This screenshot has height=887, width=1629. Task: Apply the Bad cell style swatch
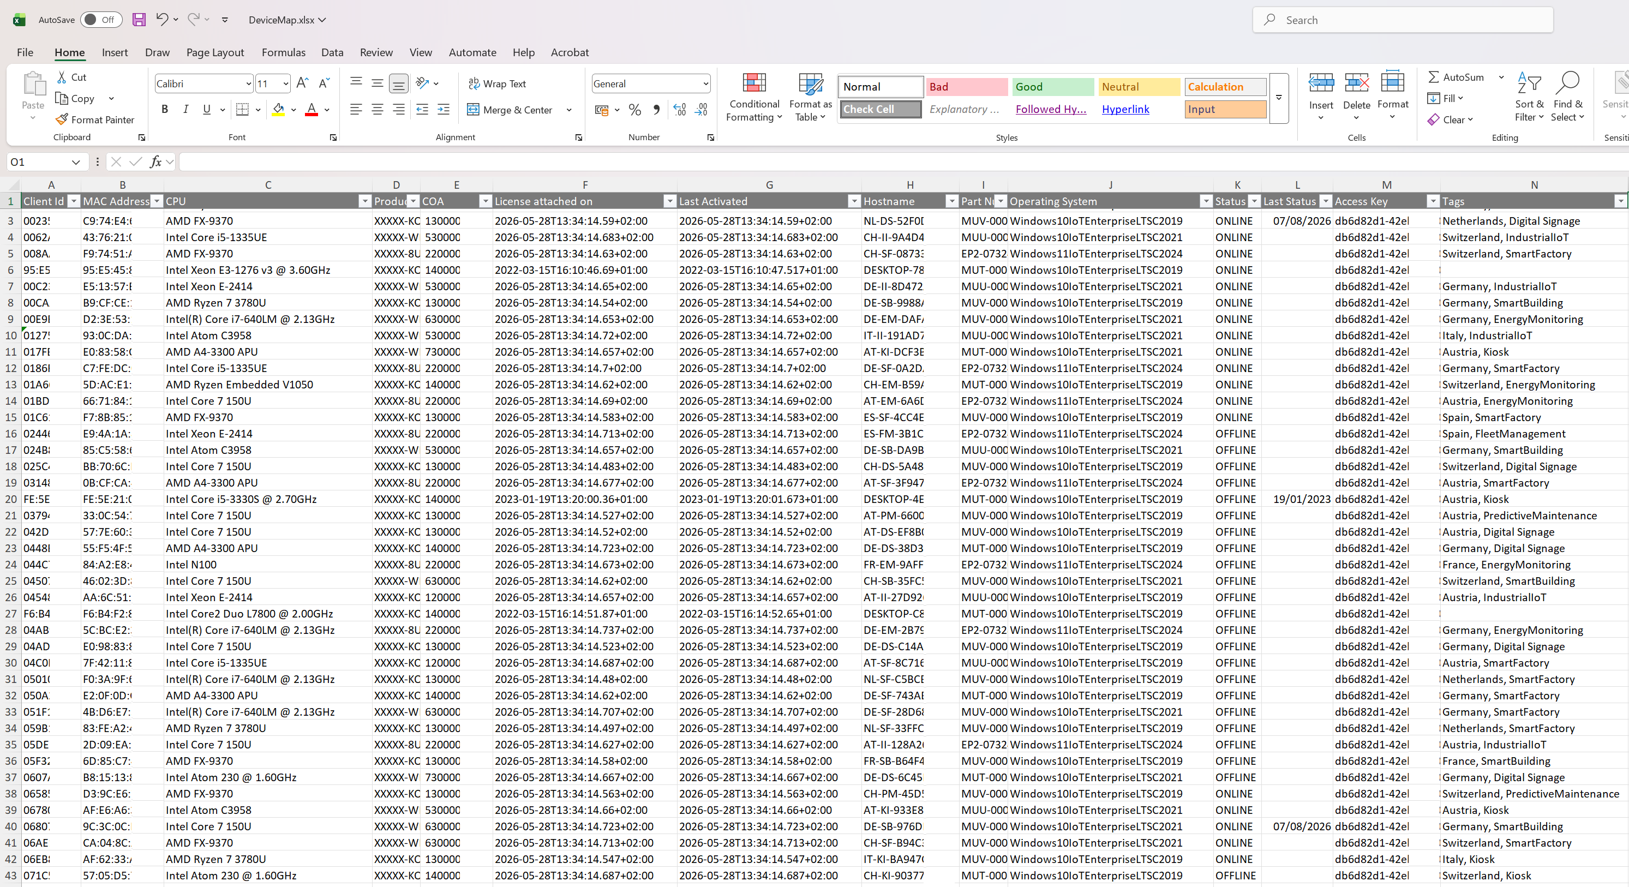(967, 87)
